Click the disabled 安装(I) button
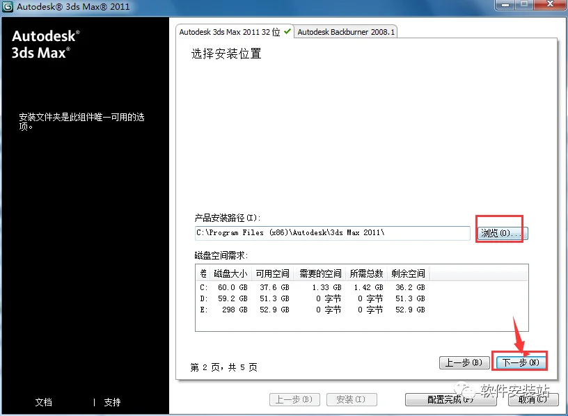568x416 pixels. click(352, 399)
